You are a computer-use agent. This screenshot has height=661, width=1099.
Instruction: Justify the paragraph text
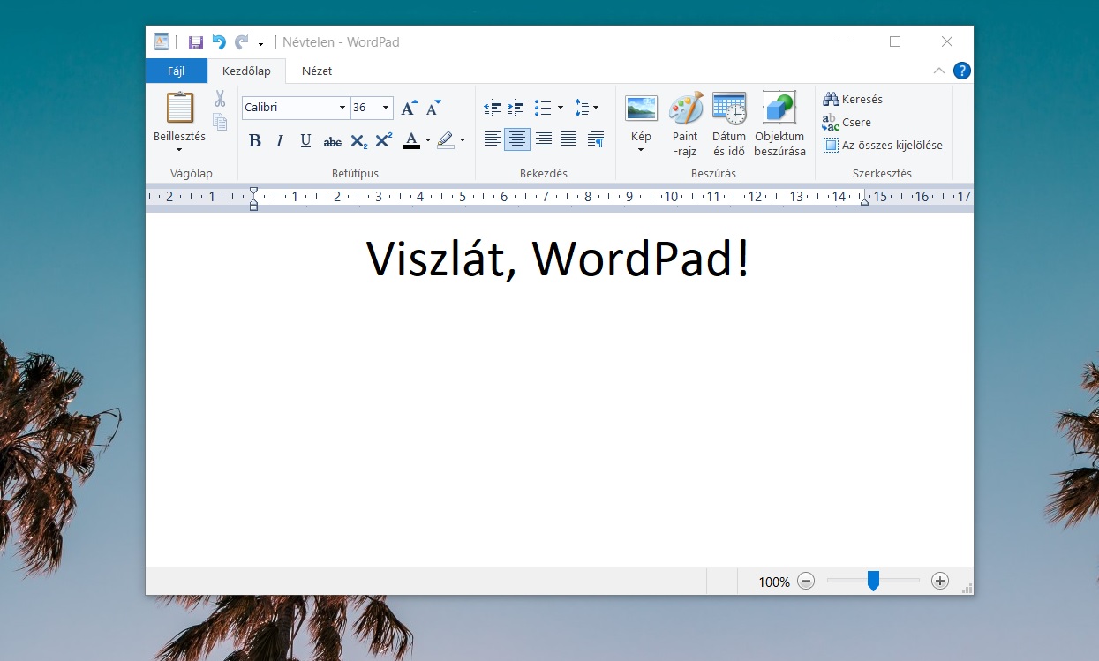tap(568, 139)
